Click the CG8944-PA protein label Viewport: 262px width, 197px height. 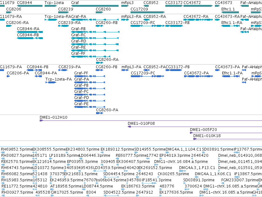tap(46, 73)
